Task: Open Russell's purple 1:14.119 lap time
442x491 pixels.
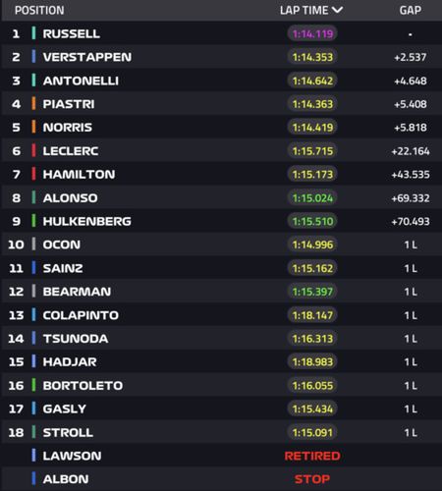Action: 312,33
